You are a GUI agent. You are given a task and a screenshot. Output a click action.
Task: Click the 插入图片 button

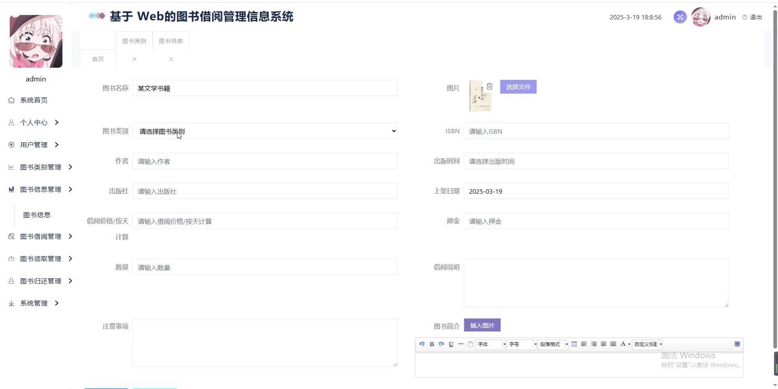482,325
